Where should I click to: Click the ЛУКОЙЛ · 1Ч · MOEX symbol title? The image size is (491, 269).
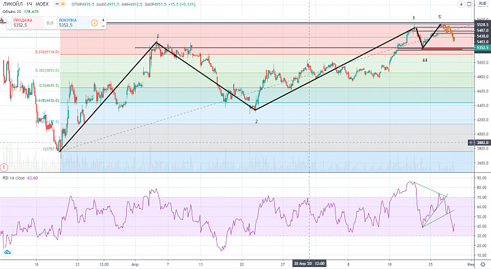26,4
